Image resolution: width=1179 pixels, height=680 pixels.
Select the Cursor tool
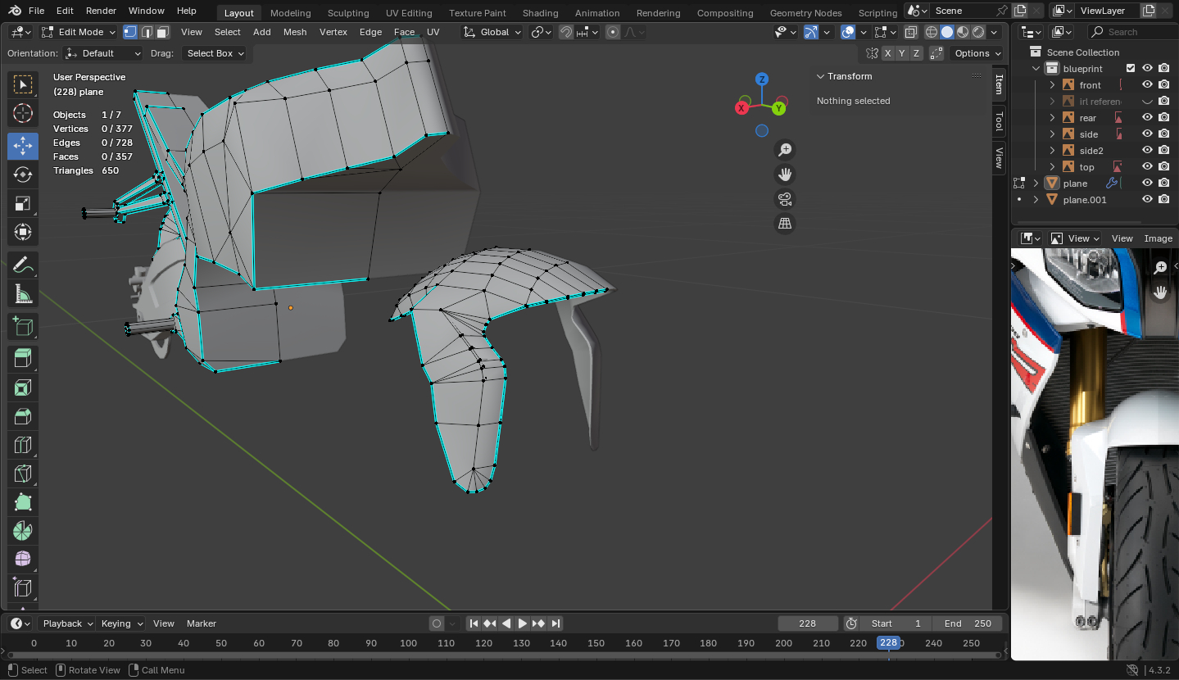tap(23, 113)
